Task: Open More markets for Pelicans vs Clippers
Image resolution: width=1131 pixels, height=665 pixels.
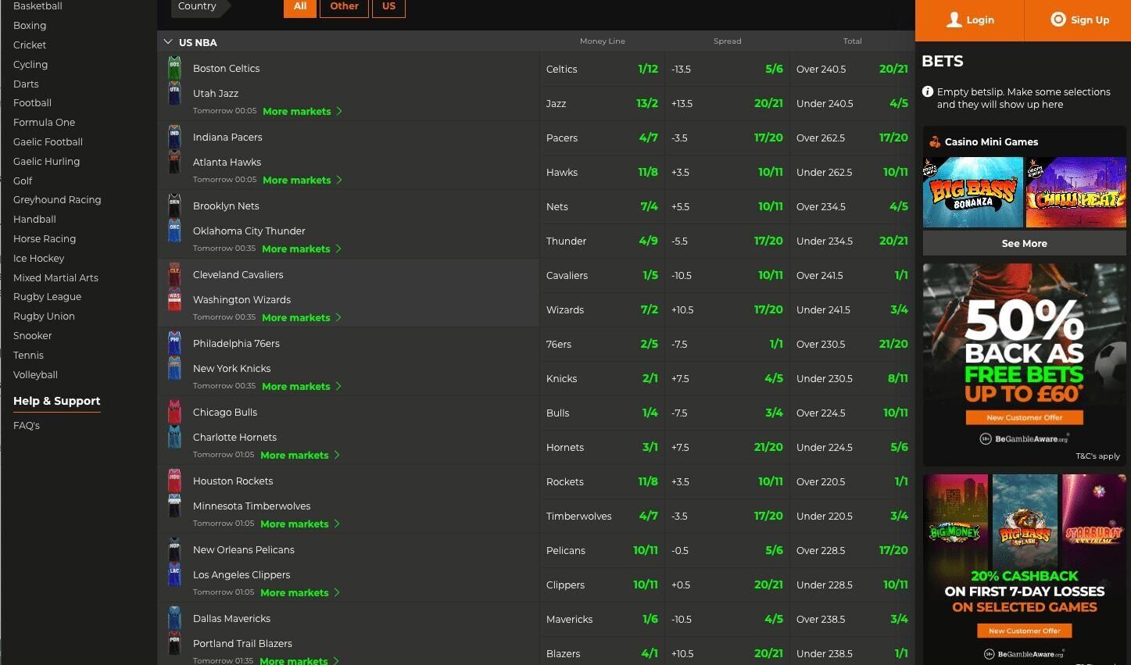Action: (x=299, y=592)
